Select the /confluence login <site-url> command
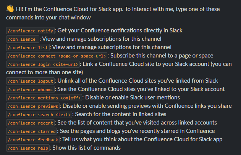The width and height of the screenshot is (241, 155). 44,64
